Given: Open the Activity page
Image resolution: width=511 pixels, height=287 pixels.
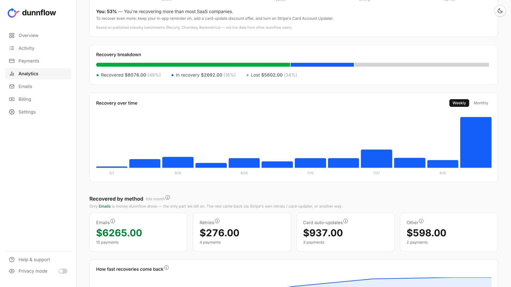Looking at the screenshot, I should pyautogui.click(x=38, y=48).
